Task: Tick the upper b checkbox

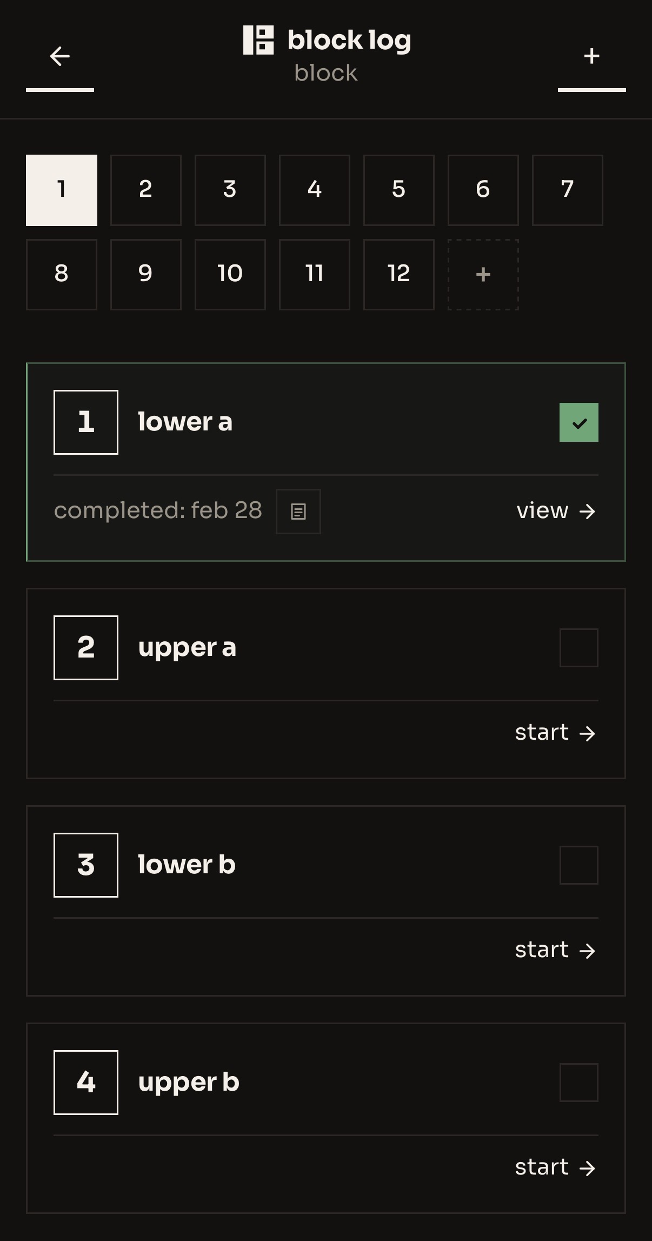Action: 578,1083
